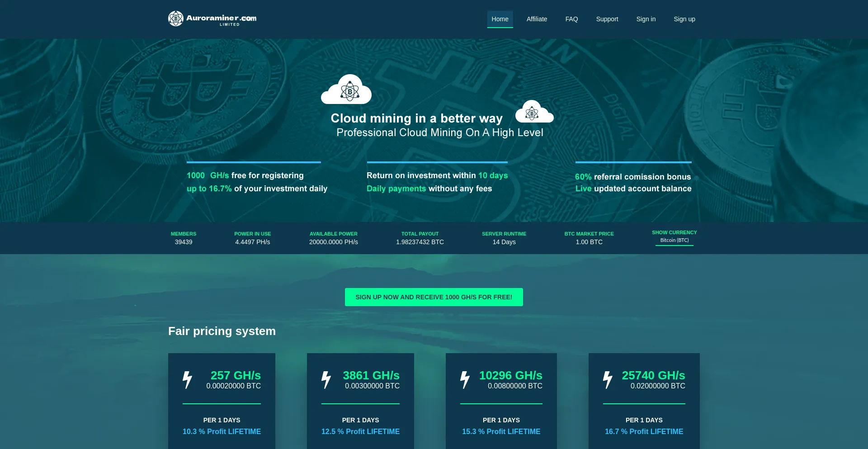Select the 25740 GH/s plan heading
The width and height of the screenshot is (868, 449).
653,375
